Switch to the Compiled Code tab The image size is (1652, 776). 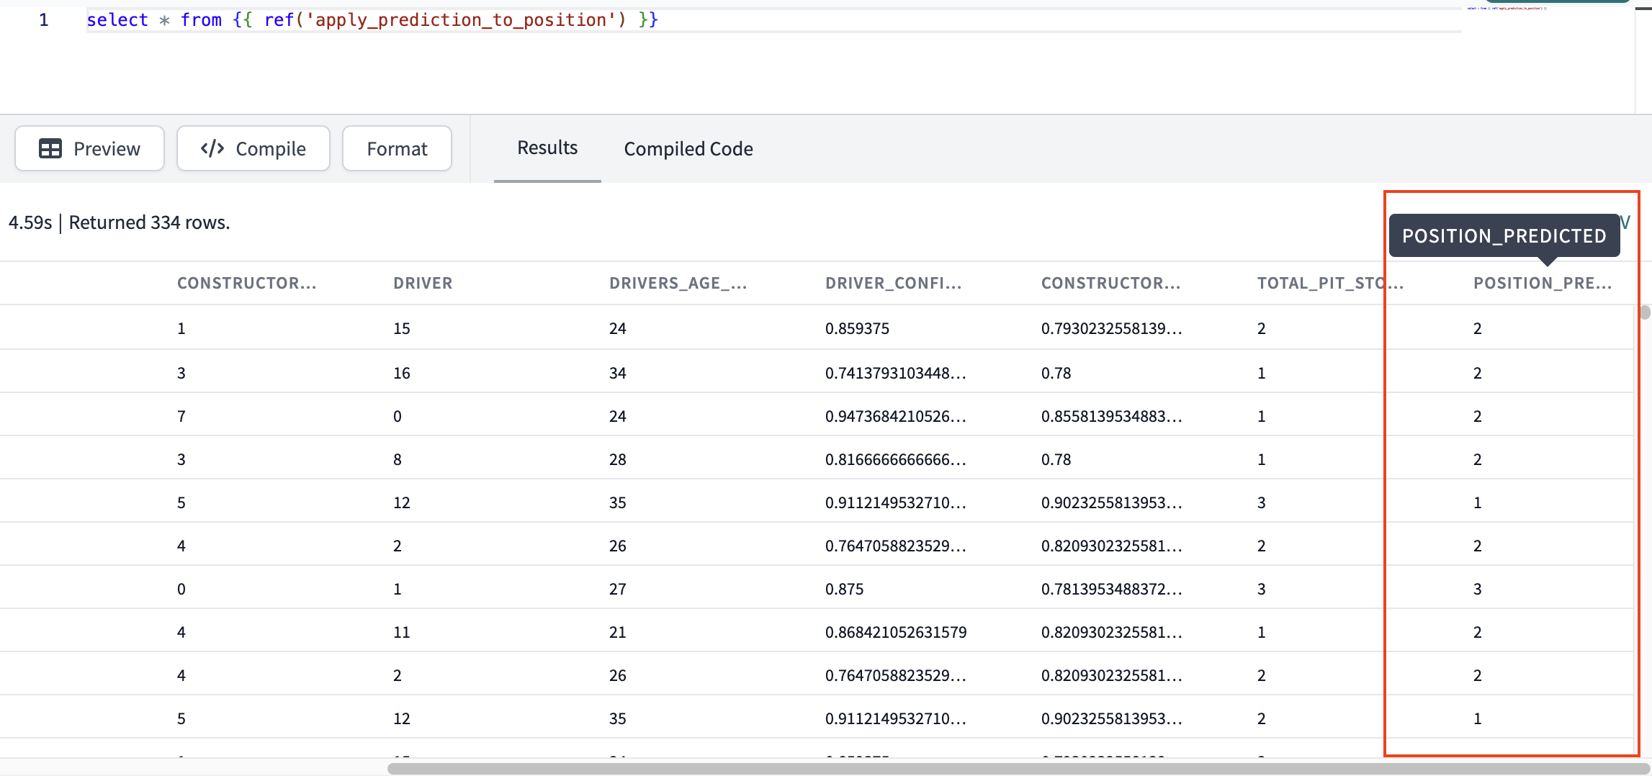click(x=688, y=149)
